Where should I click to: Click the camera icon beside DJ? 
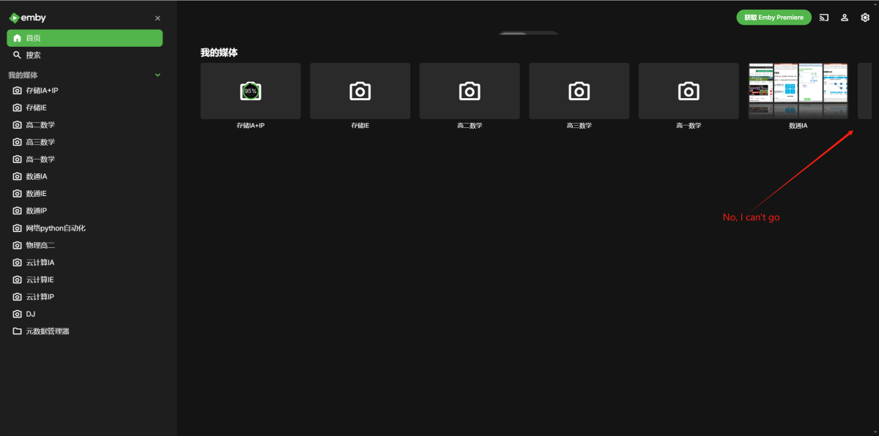17,314
